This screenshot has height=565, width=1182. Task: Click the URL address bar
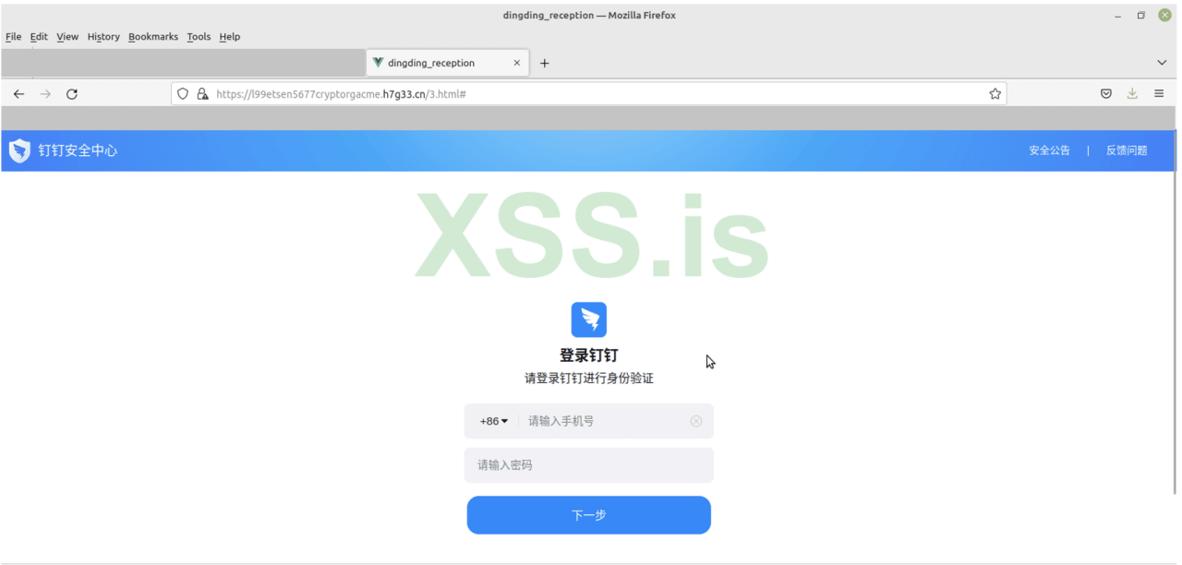(x=591, y=94)
